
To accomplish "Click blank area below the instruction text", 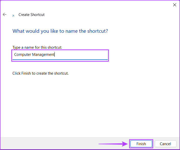I will [89, 107].
